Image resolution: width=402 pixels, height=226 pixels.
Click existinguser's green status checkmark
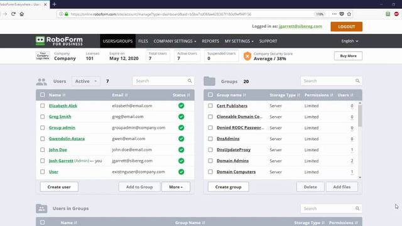pyautogui.click(x=182, y=172)
